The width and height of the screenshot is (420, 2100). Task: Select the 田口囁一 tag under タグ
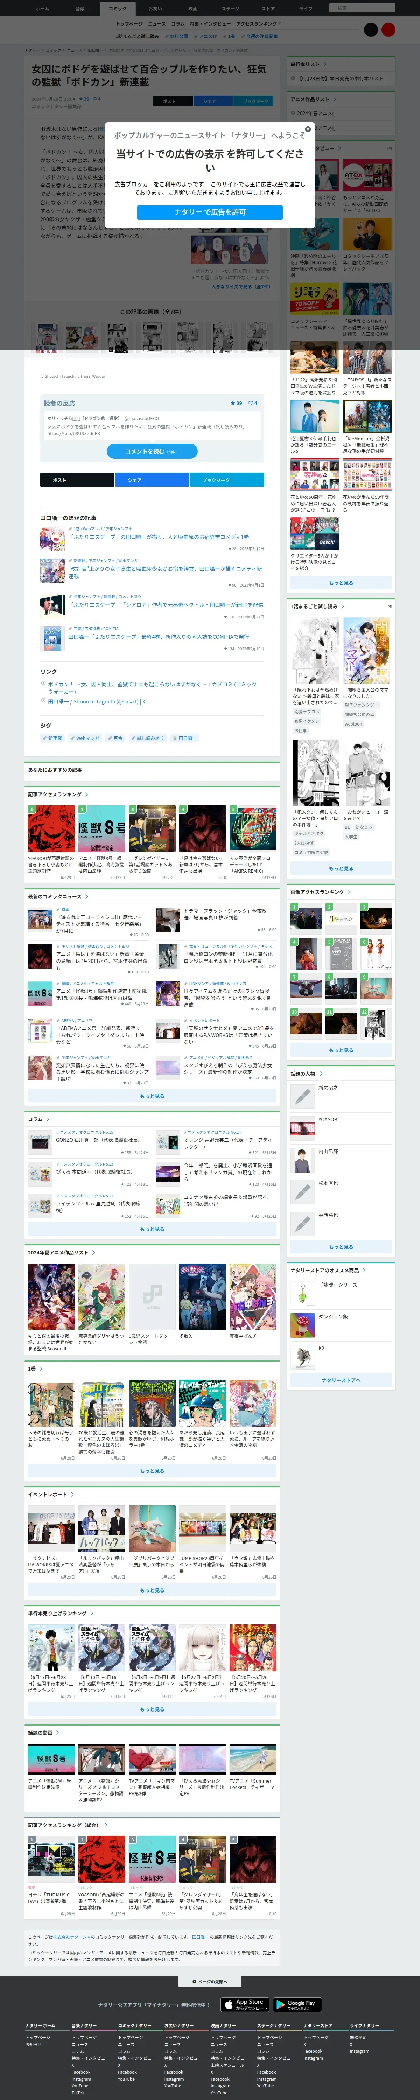point(185,738)
